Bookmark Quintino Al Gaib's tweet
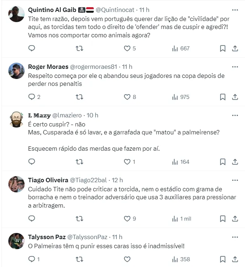The height and width of the screenshot is (267, 245). tap(223, 48)
